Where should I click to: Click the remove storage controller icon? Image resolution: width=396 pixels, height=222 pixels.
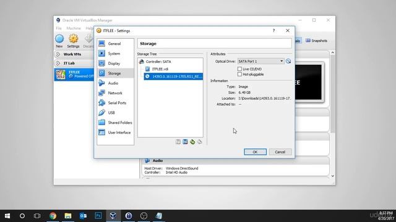[x=185, y=142]
